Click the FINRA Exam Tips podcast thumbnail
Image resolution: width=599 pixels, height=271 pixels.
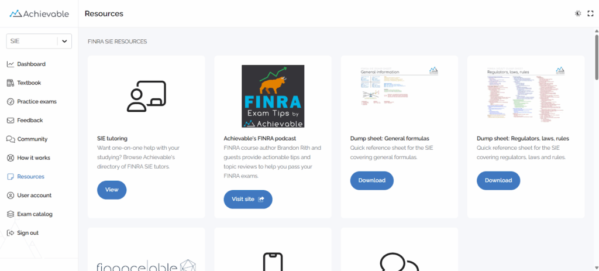[273, 96]
